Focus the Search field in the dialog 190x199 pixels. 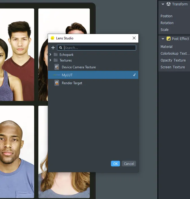97,48
